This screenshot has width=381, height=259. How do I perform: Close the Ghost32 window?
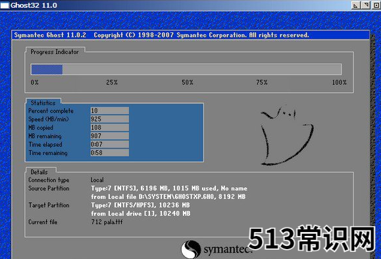tap(376, 5)
